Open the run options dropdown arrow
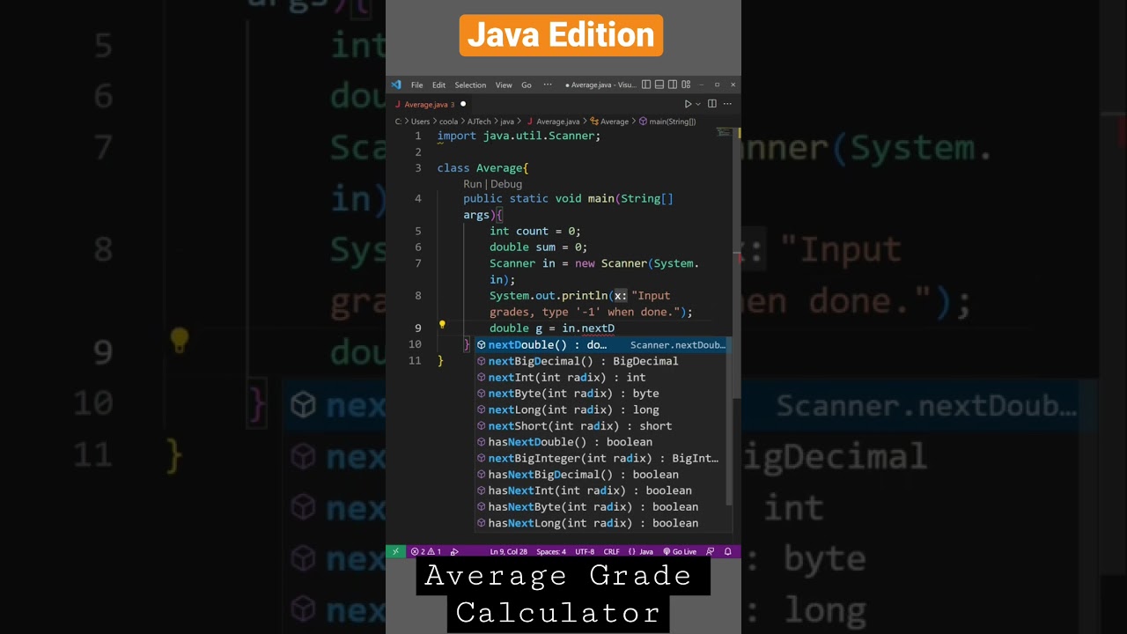 [x=698, y=104]
